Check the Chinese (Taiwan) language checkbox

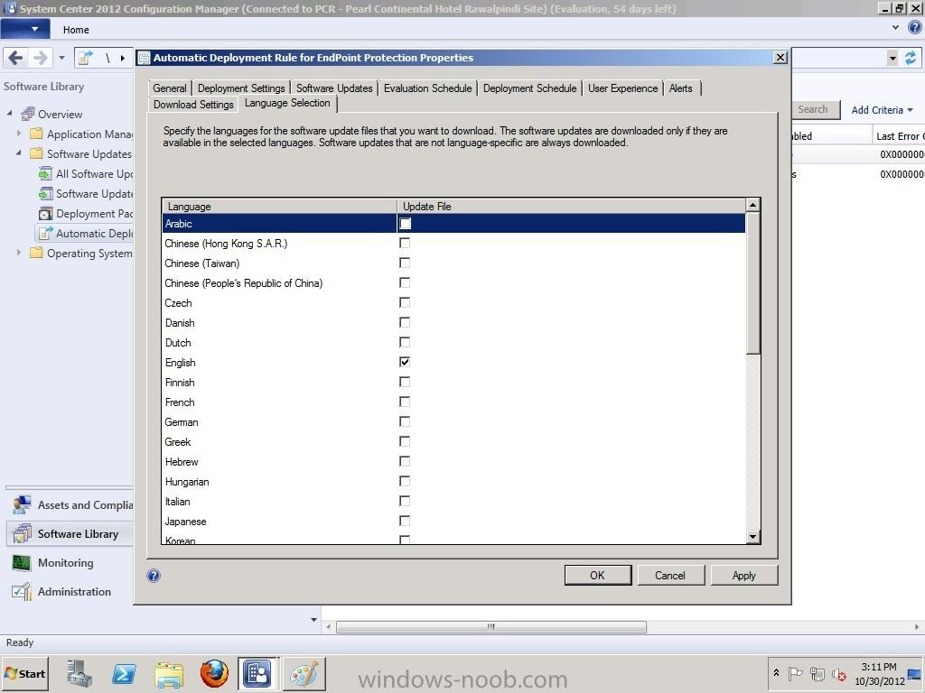click(405, 263)
